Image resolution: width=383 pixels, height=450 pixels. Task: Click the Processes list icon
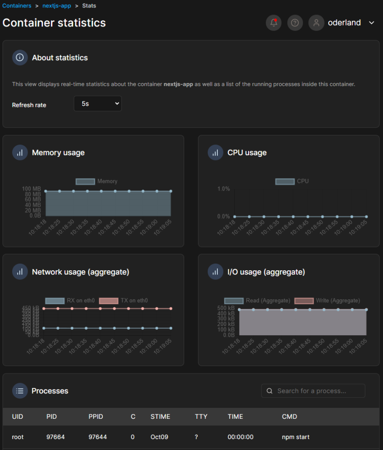point(20,391)
